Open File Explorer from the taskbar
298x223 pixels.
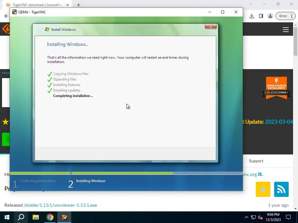36,217
